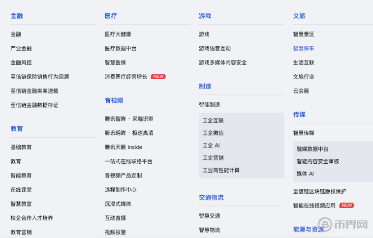373x238 pixels.
Task: Open 至信链保险销售行为回溯 link
Action: [40, 77]
